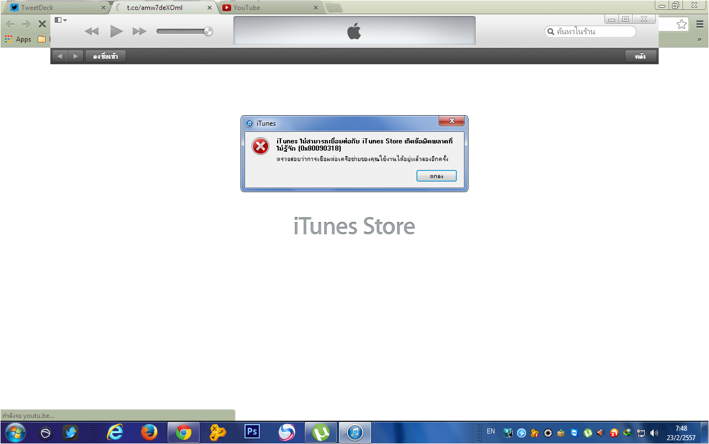The height and width of the screenshot is (444, 709).
Task: Click the Show desktop strip
Action: coord(705,432)
